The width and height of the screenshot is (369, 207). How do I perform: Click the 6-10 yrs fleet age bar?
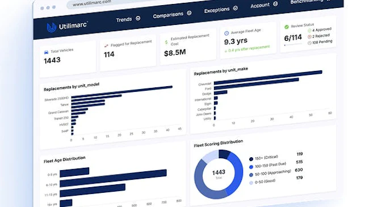click(x=113, y=178)
